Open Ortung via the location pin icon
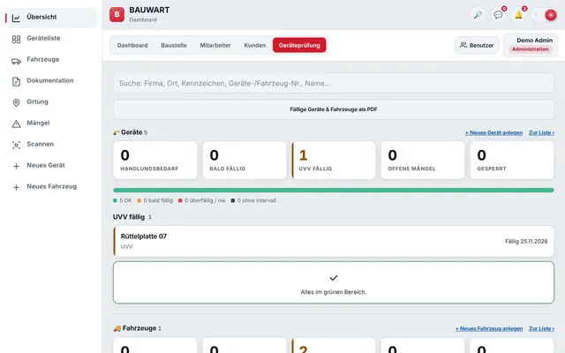 (x=16, y=102)
